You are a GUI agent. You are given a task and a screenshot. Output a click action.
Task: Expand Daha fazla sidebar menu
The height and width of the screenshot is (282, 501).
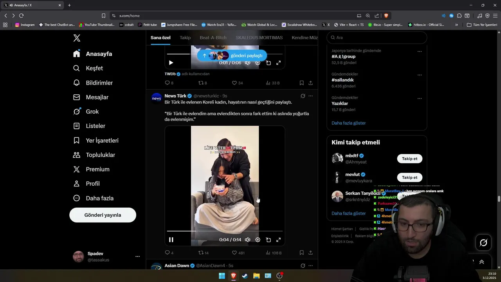(x=93, y=198)
